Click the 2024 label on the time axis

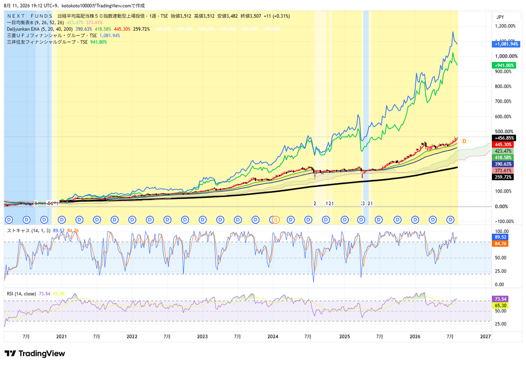pos(273,337)
